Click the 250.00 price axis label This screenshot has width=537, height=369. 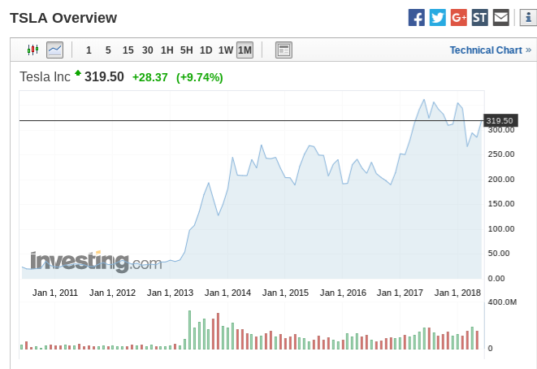pyautogui.click(x=501, y=154)
